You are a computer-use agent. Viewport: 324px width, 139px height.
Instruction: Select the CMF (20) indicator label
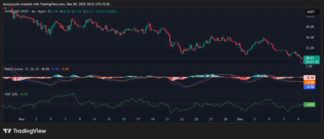pyautogui.click(x=10, y=94)
